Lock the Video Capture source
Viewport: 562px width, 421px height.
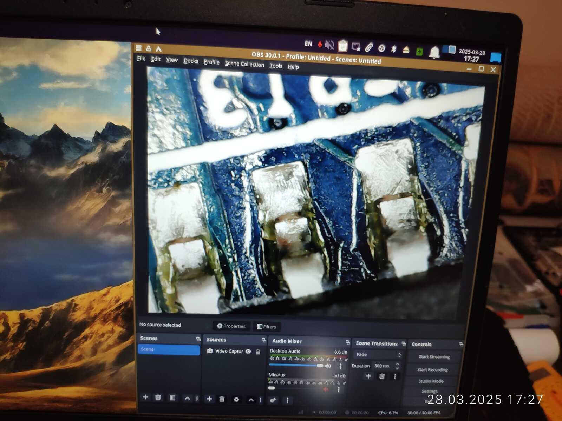click(258, 352)
